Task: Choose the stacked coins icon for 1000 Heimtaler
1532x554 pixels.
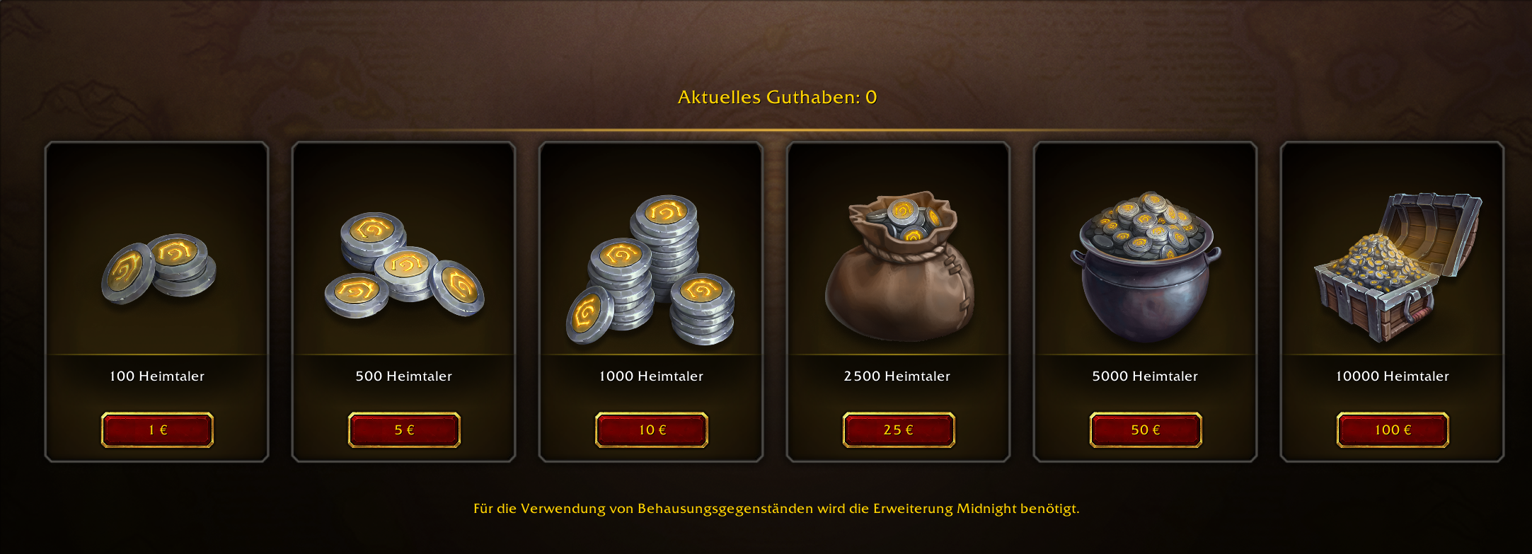Action: click(x=650, y=270)
